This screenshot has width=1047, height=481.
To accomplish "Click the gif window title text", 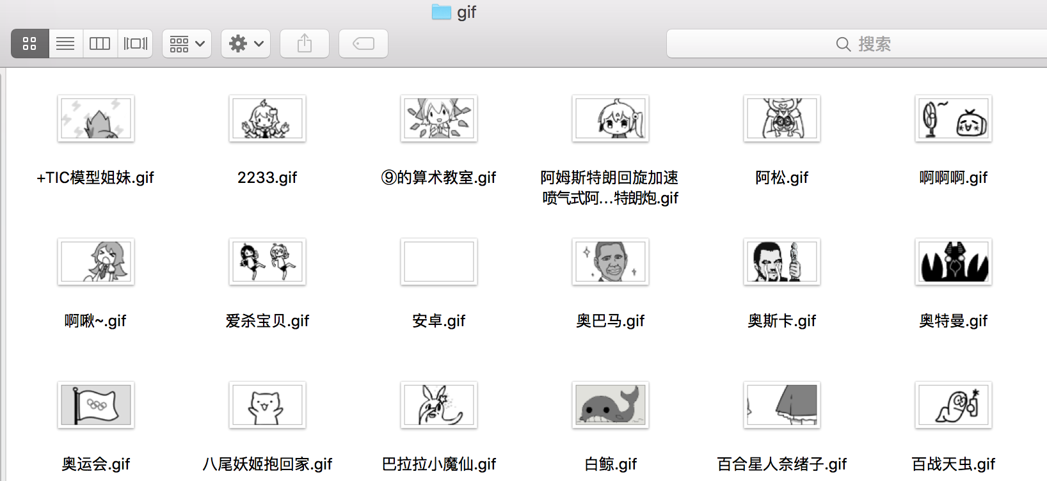I will [467, 12].
